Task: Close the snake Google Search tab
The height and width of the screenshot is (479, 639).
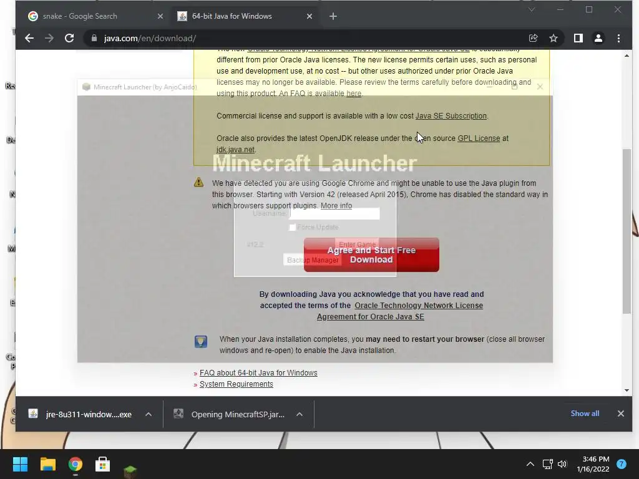Action: pos(160,16)
